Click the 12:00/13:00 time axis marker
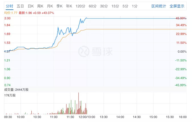The width and height of the screenshot is (192, 122). tap(87, 117)
